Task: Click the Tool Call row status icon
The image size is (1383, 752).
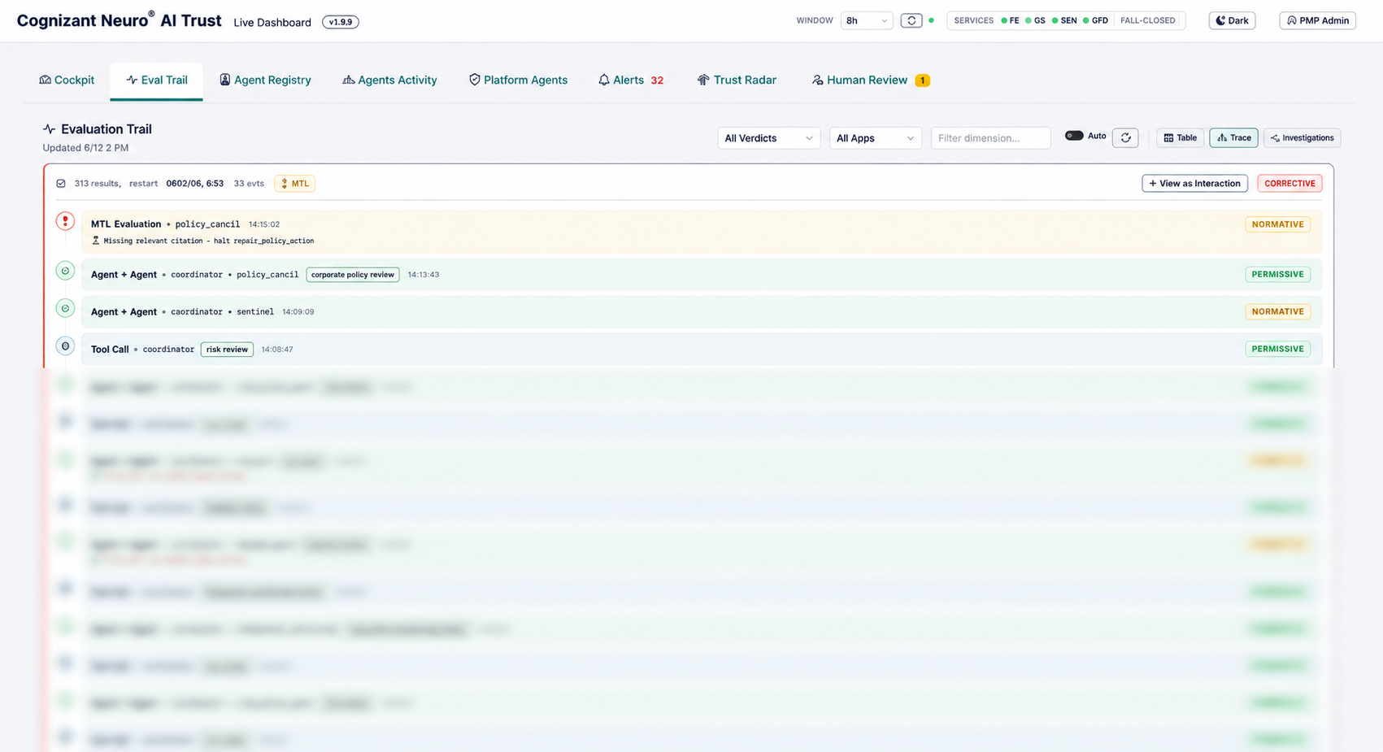Action: pos(65,346)
